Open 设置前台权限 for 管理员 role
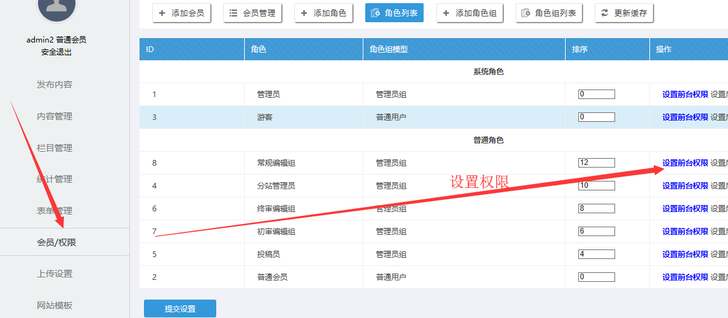 [685, 95]
